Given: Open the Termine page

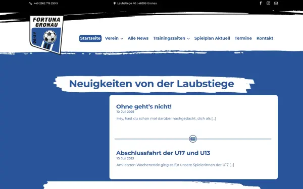Looking at the screenshot, I should [243, 38].
